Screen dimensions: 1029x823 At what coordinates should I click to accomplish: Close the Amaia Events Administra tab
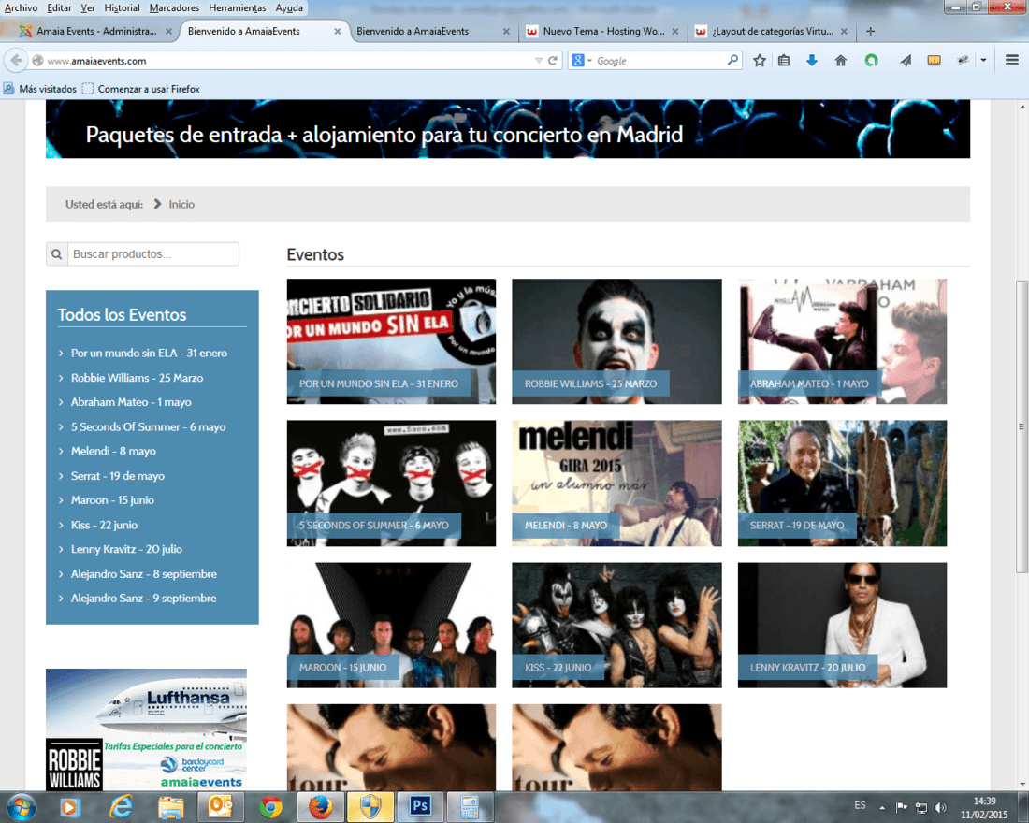pos(168,31)
